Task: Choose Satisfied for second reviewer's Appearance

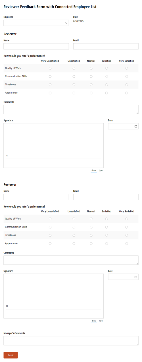Action: (x=106, y=243)
